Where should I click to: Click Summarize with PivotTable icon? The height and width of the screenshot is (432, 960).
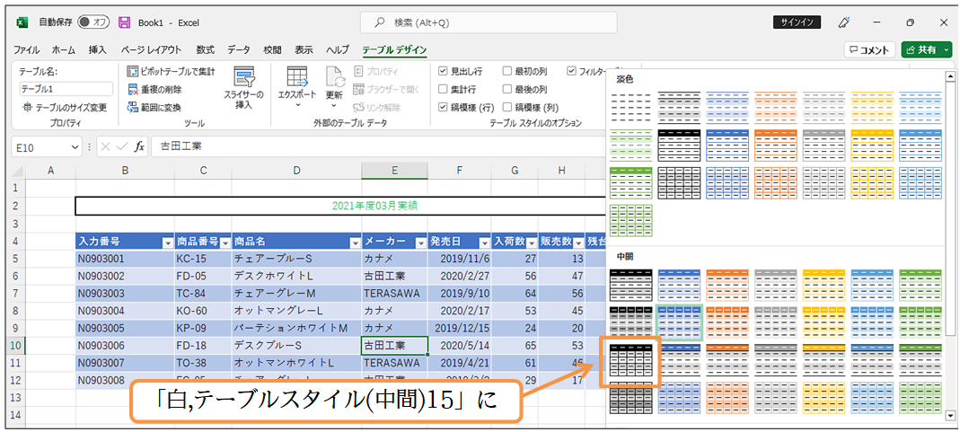tap(133, 72)
